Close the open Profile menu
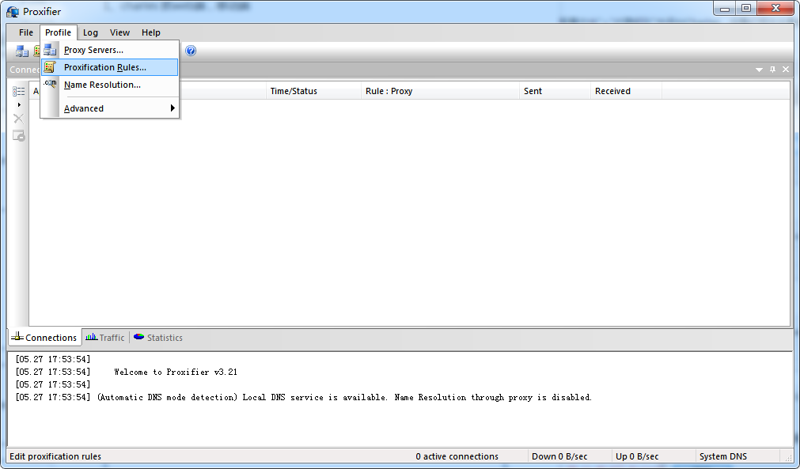The width and height of the screenshot is (800, 469). 59,32
